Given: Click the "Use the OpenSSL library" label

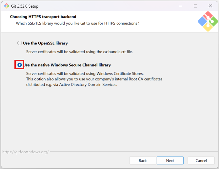Looking at the screenshot, I should tap(45, 43).
